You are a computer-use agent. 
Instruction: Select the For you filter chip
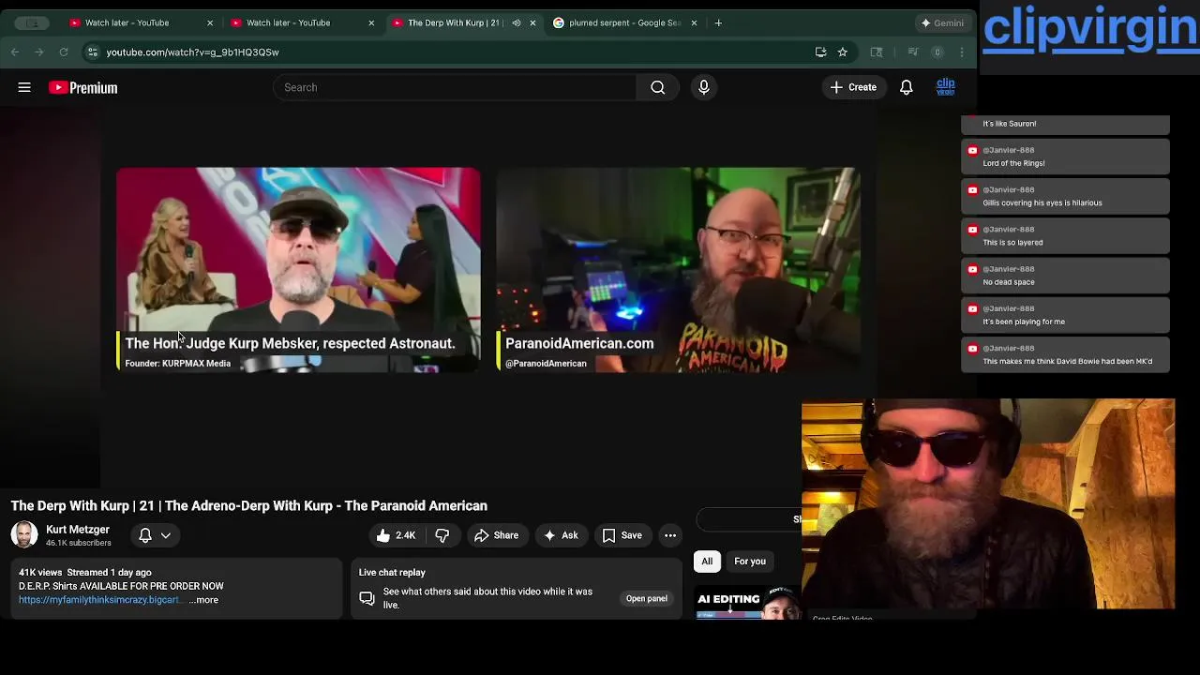(750, 562)
